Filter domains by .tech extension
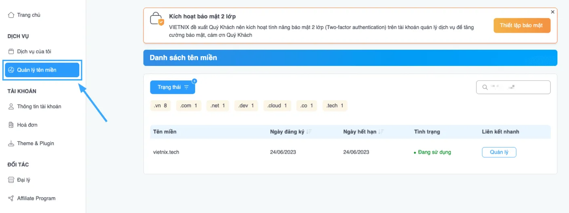The width and height of the screenshot is (569, 213). click(335, 105)
